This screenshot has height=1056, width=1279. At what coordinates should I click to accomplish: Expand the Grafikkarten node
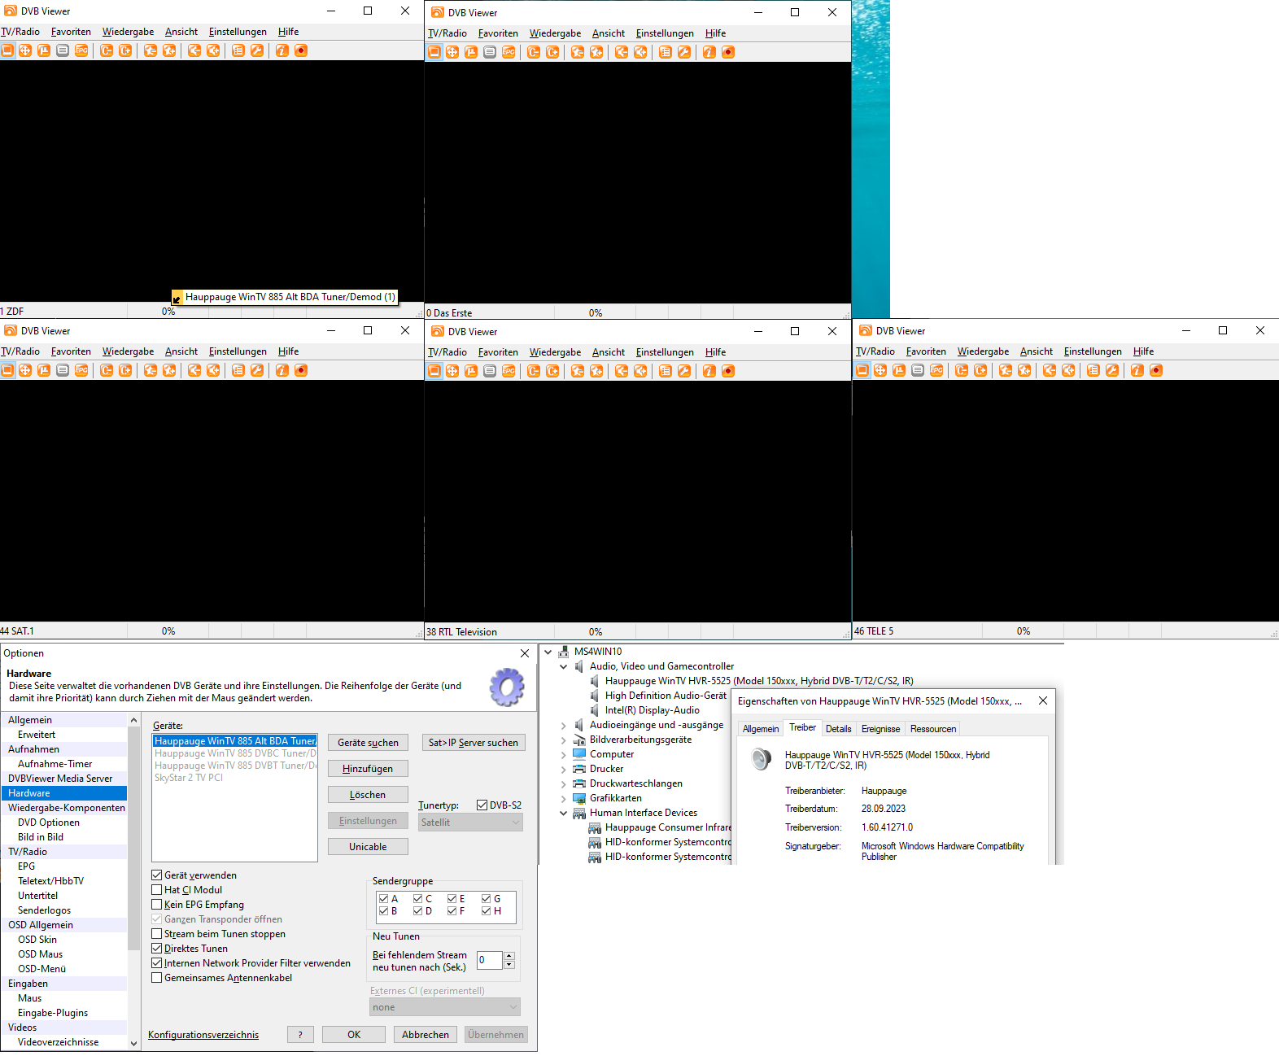point(563,798)
